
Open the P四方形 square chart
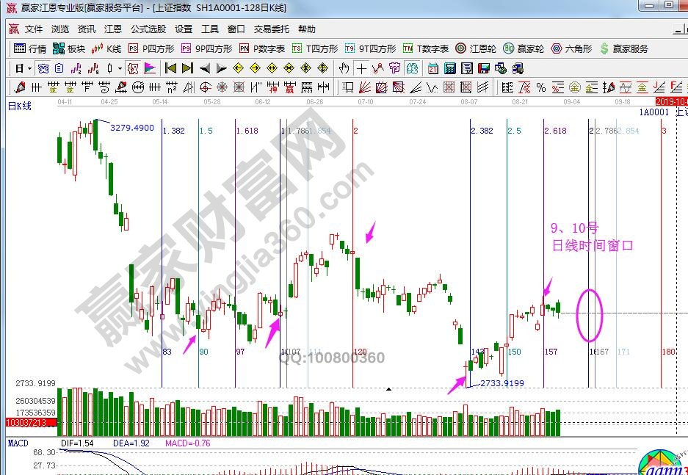pos(151,49)
